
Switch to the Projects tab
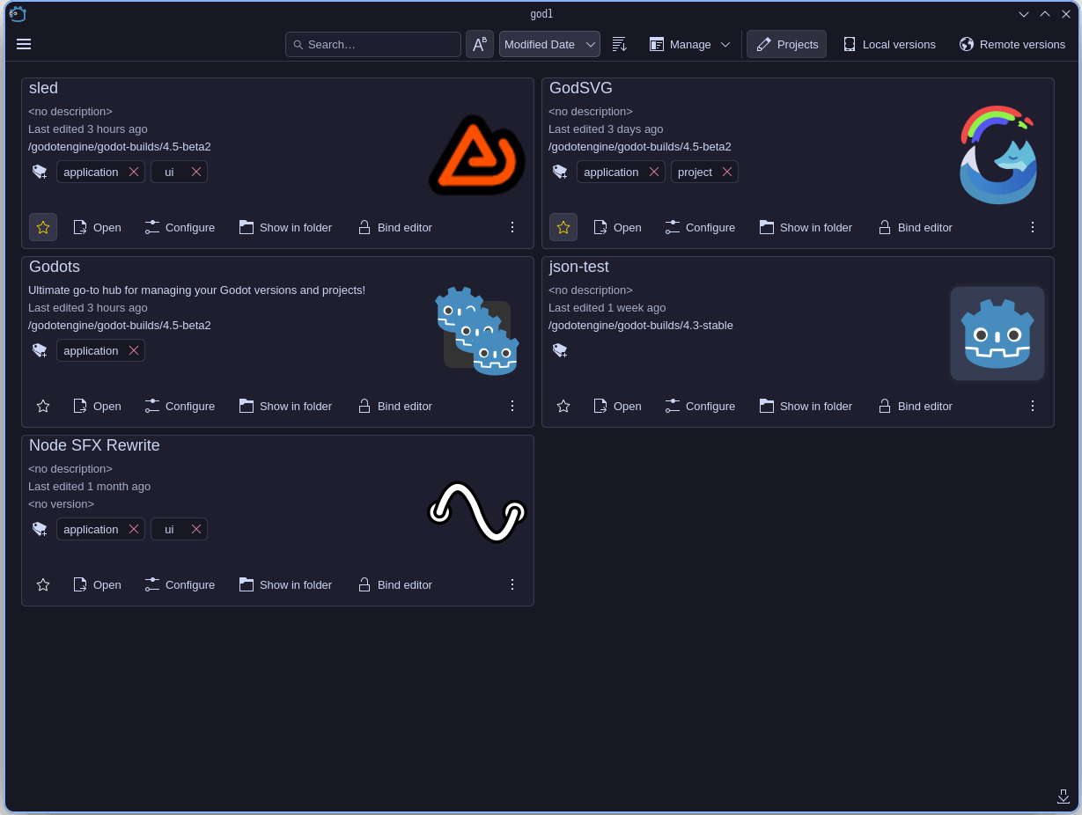pyautogui.click(x=787, y=44)
